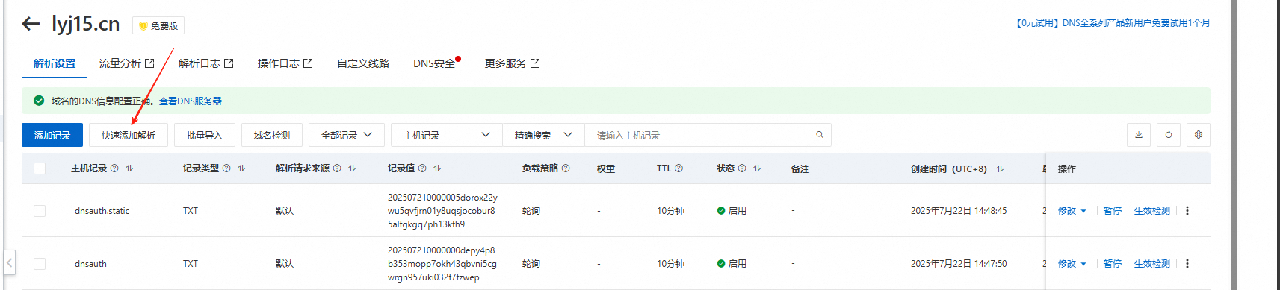Screen dimensions: 1280x290
Task: Open the 主机记录 filter dropdown
Action: (447, 135)
